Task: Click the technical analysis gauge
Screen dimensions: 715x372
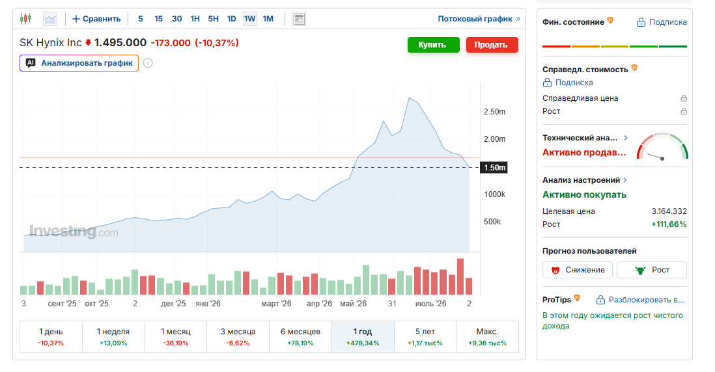Action: coord(662,146)
